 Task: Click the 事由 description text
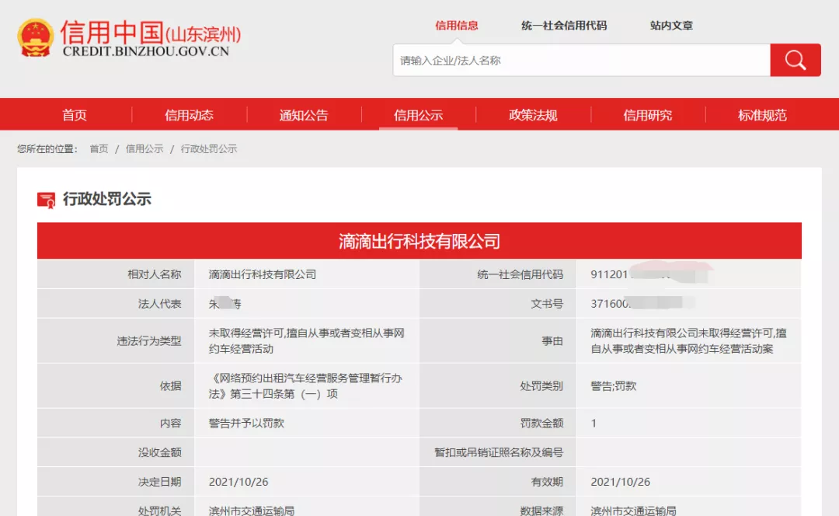688,341
